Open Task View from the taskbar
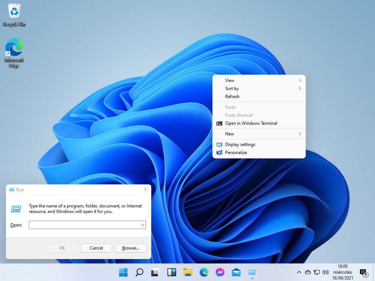Viewport: 375px width, 281px height. [155, 272]
